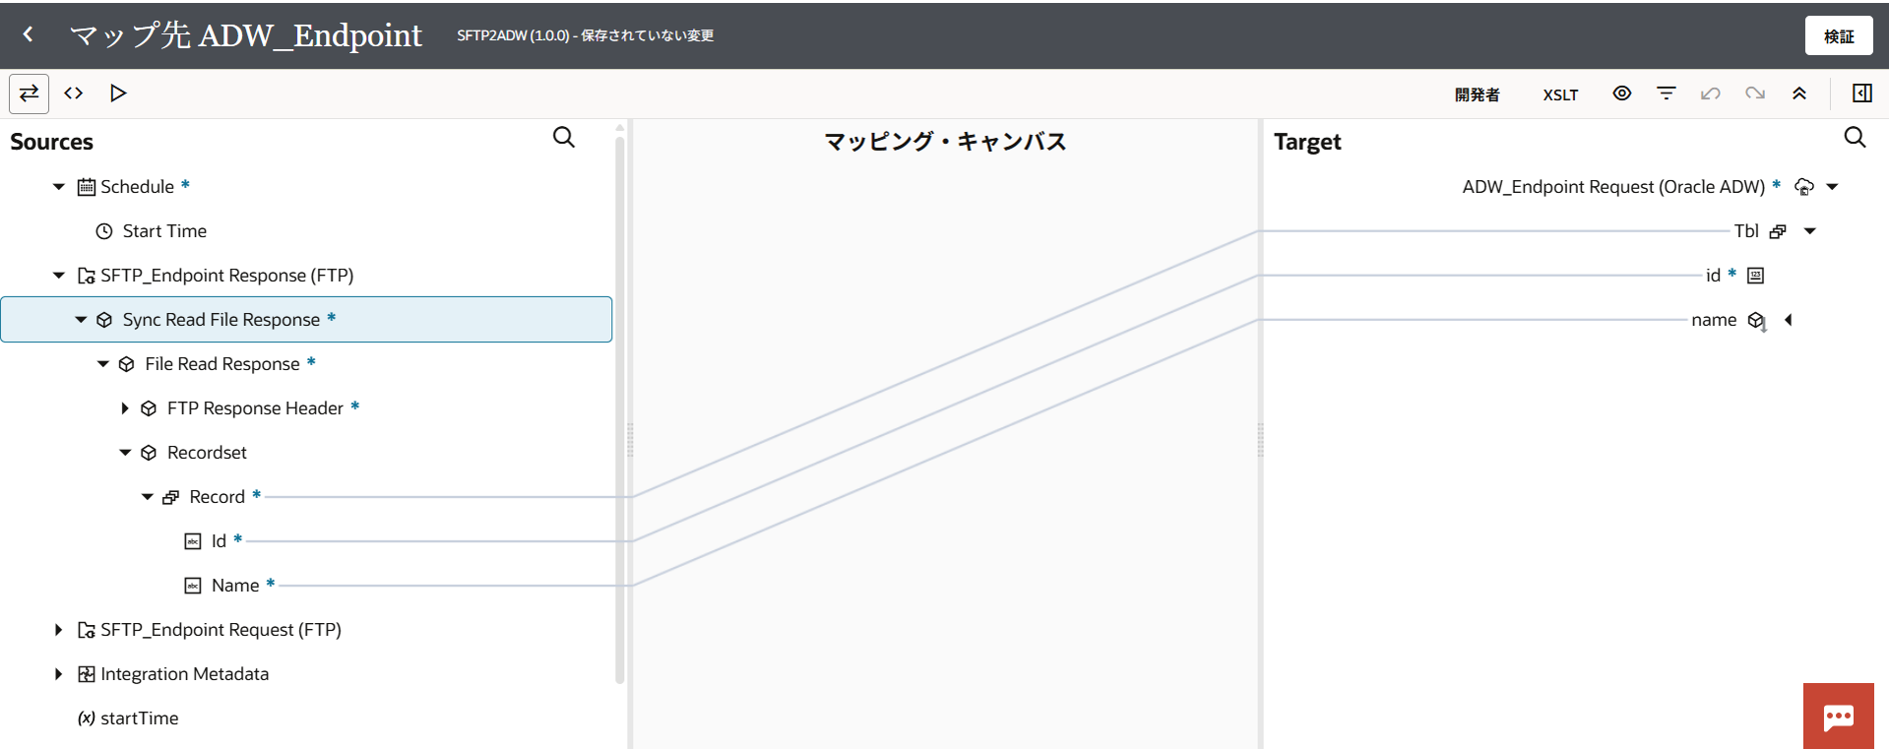Select ADW_Endpoint Request (Oracle ADW) target
The image size is (1889, 749).
click(1613, 187)
